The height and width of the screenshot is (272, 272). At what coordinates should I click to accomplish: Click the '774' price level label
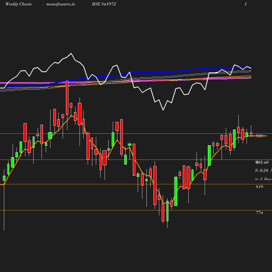pyautogui.click(x=259, y=213)
